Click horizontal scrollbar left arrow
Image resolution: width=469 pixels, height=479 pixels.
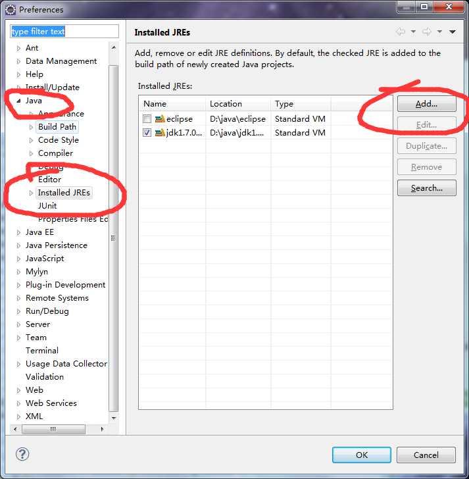(x=15, y=429)
